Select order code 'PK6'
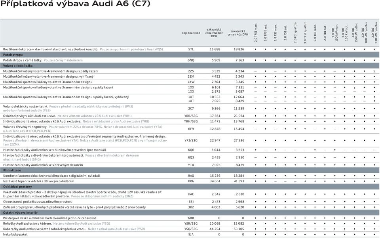The height and width of the screenshot is (239, 380). (x=191, y=181)
